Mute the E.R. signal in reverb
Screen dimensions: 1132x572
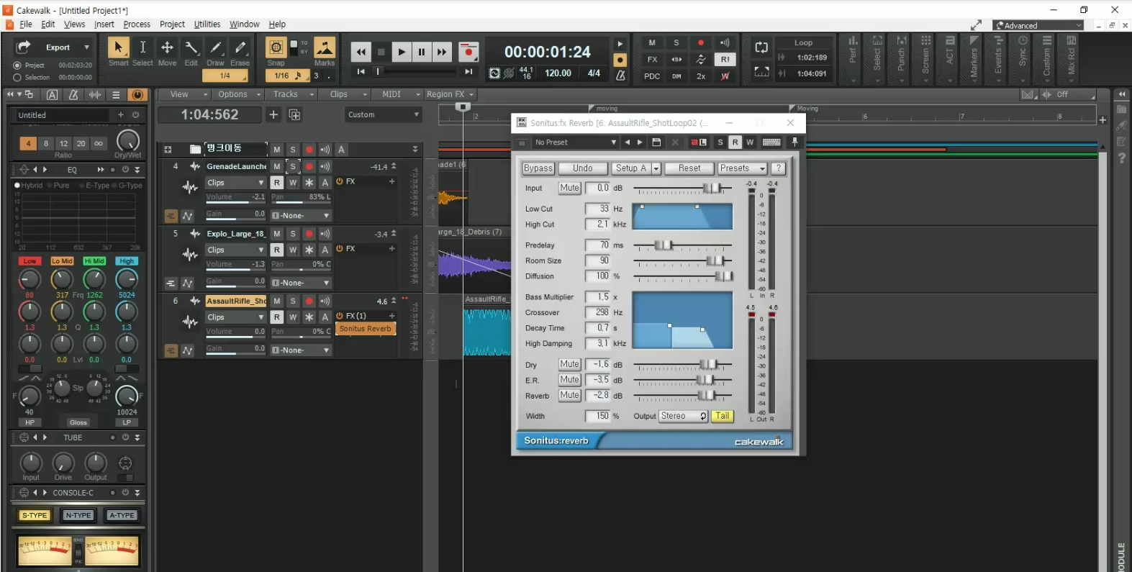pos(570,380)
